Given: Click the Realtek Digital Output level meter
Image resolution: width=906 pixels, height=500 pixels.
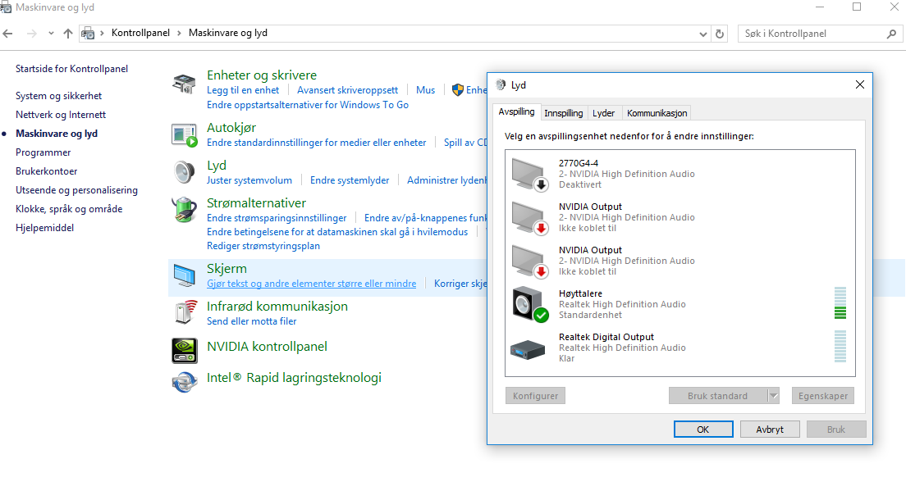Looking at the screenshot, I should [840, 347].
